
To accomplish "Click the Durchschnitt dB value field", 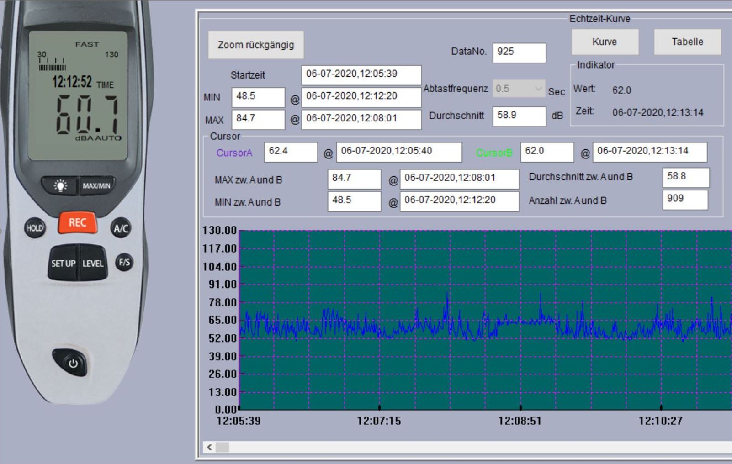I will coord(519,116).
